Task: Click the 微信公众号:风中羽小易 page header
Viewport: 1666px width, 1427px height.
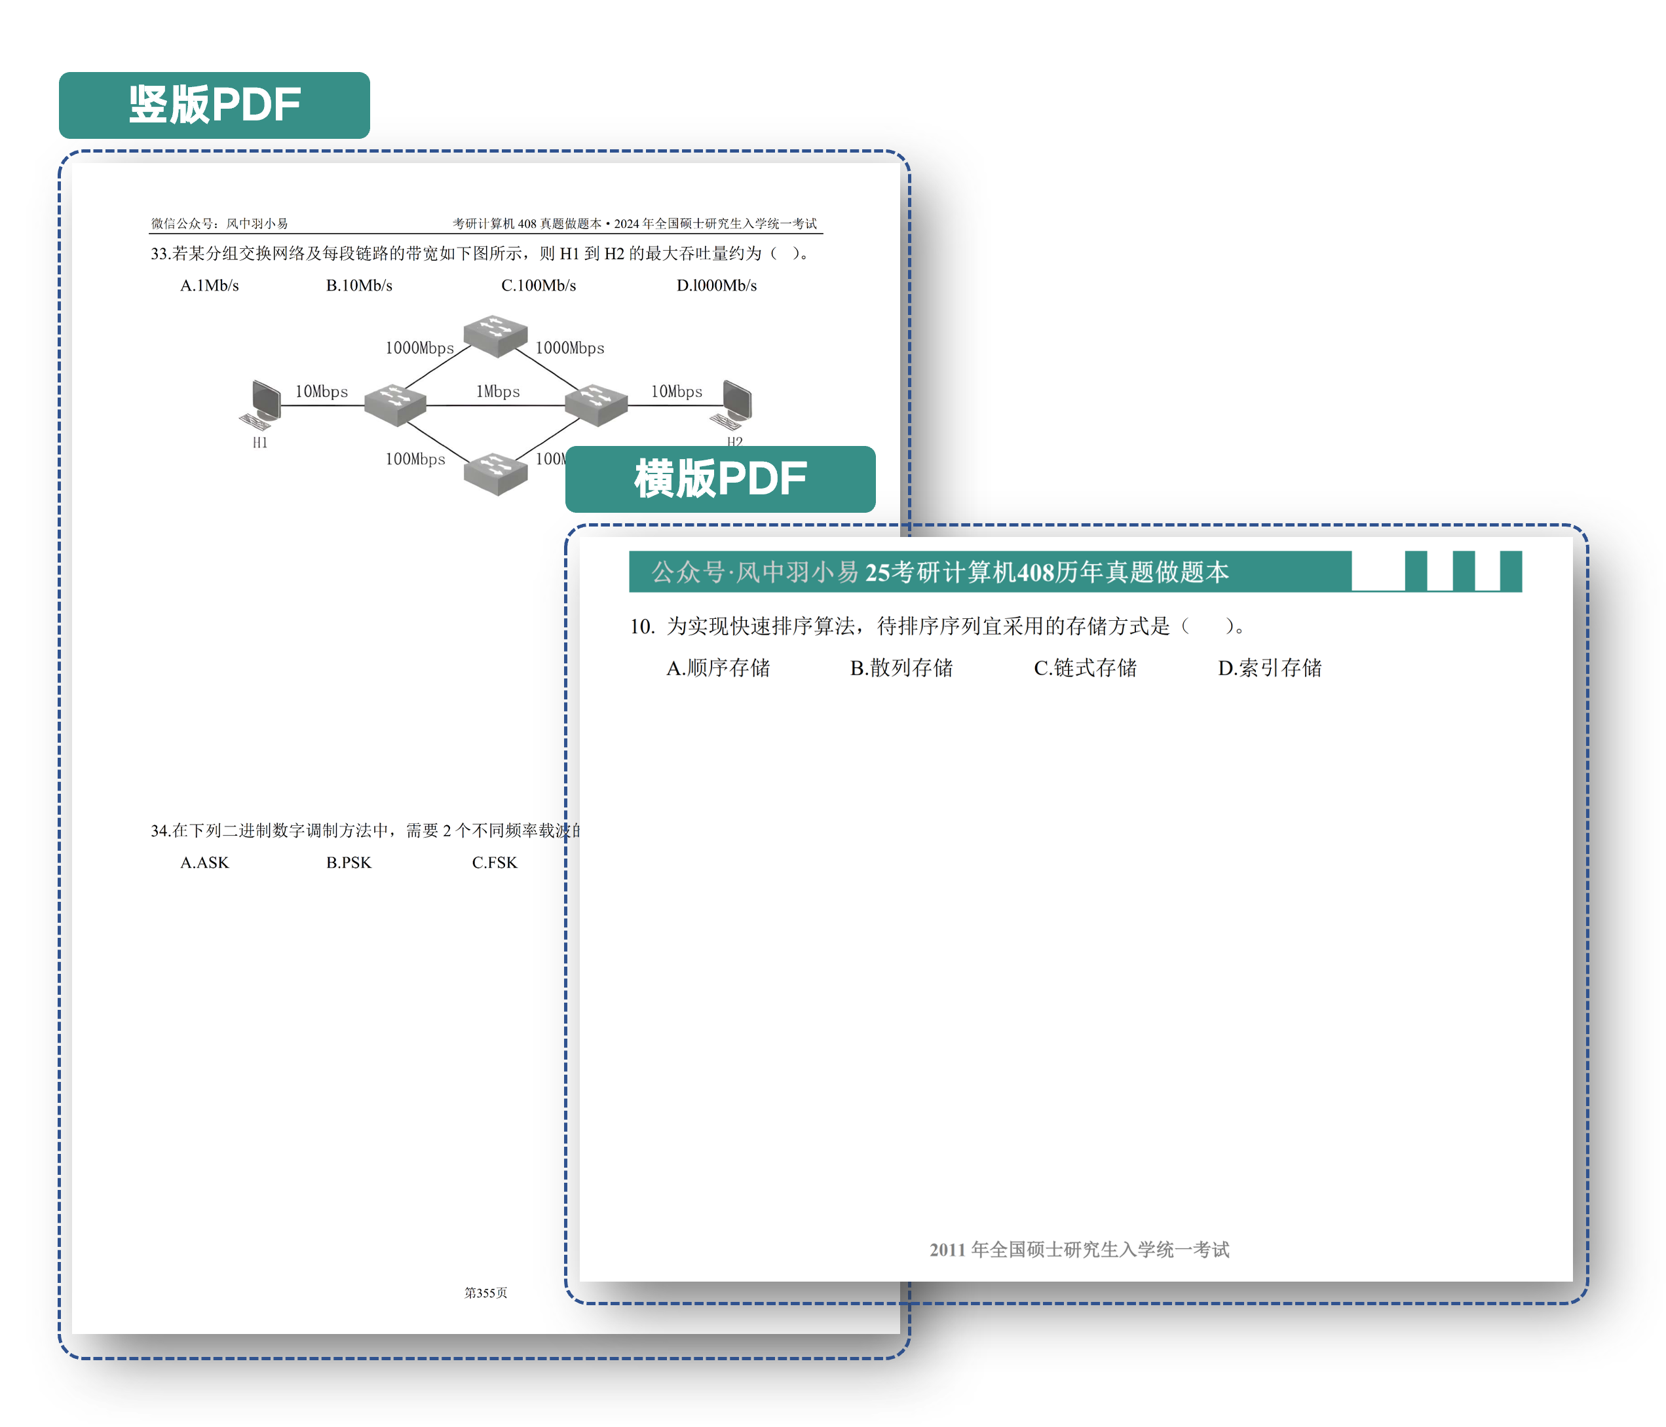Action: point(219,223)
